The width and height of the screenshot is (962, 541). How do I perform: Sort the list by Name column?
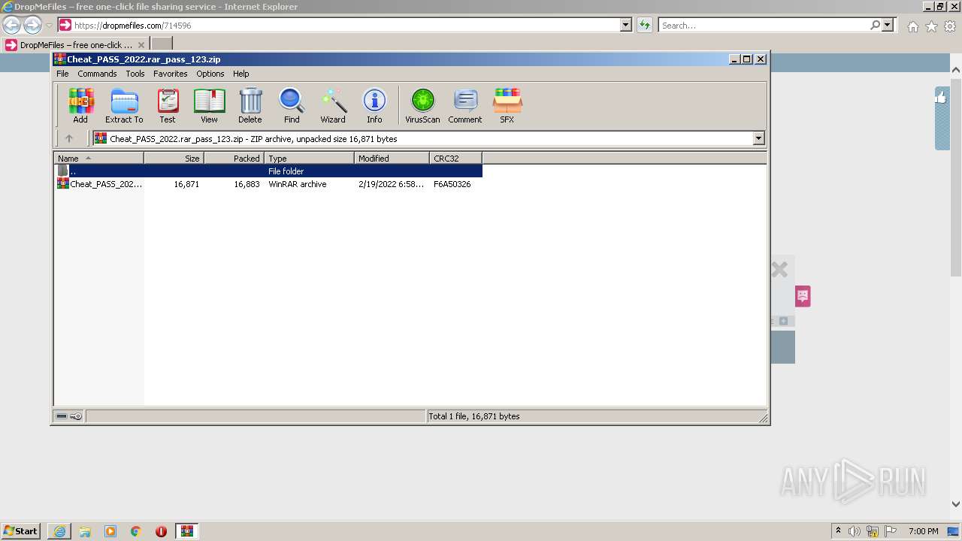[98, 158]
